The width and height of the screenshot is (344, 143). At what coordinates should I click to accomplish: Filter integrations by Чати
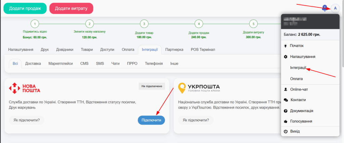click(x=116, y=64)
